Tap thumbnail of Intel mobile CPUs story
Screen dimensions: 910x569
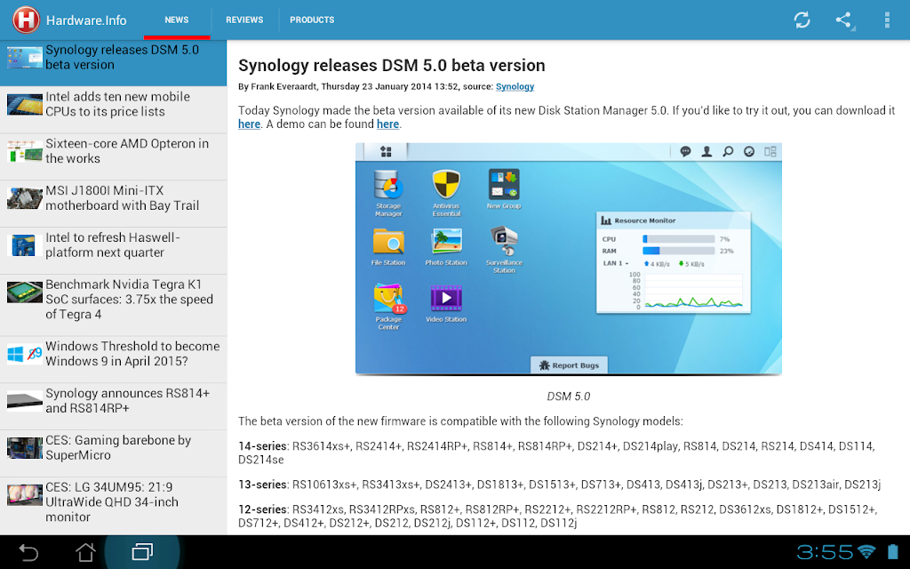point(24,105)
